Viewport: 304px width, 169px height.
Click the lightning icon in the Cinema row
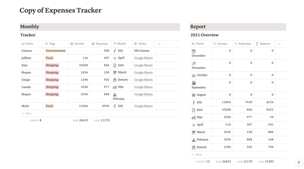[x=115, y=51]
